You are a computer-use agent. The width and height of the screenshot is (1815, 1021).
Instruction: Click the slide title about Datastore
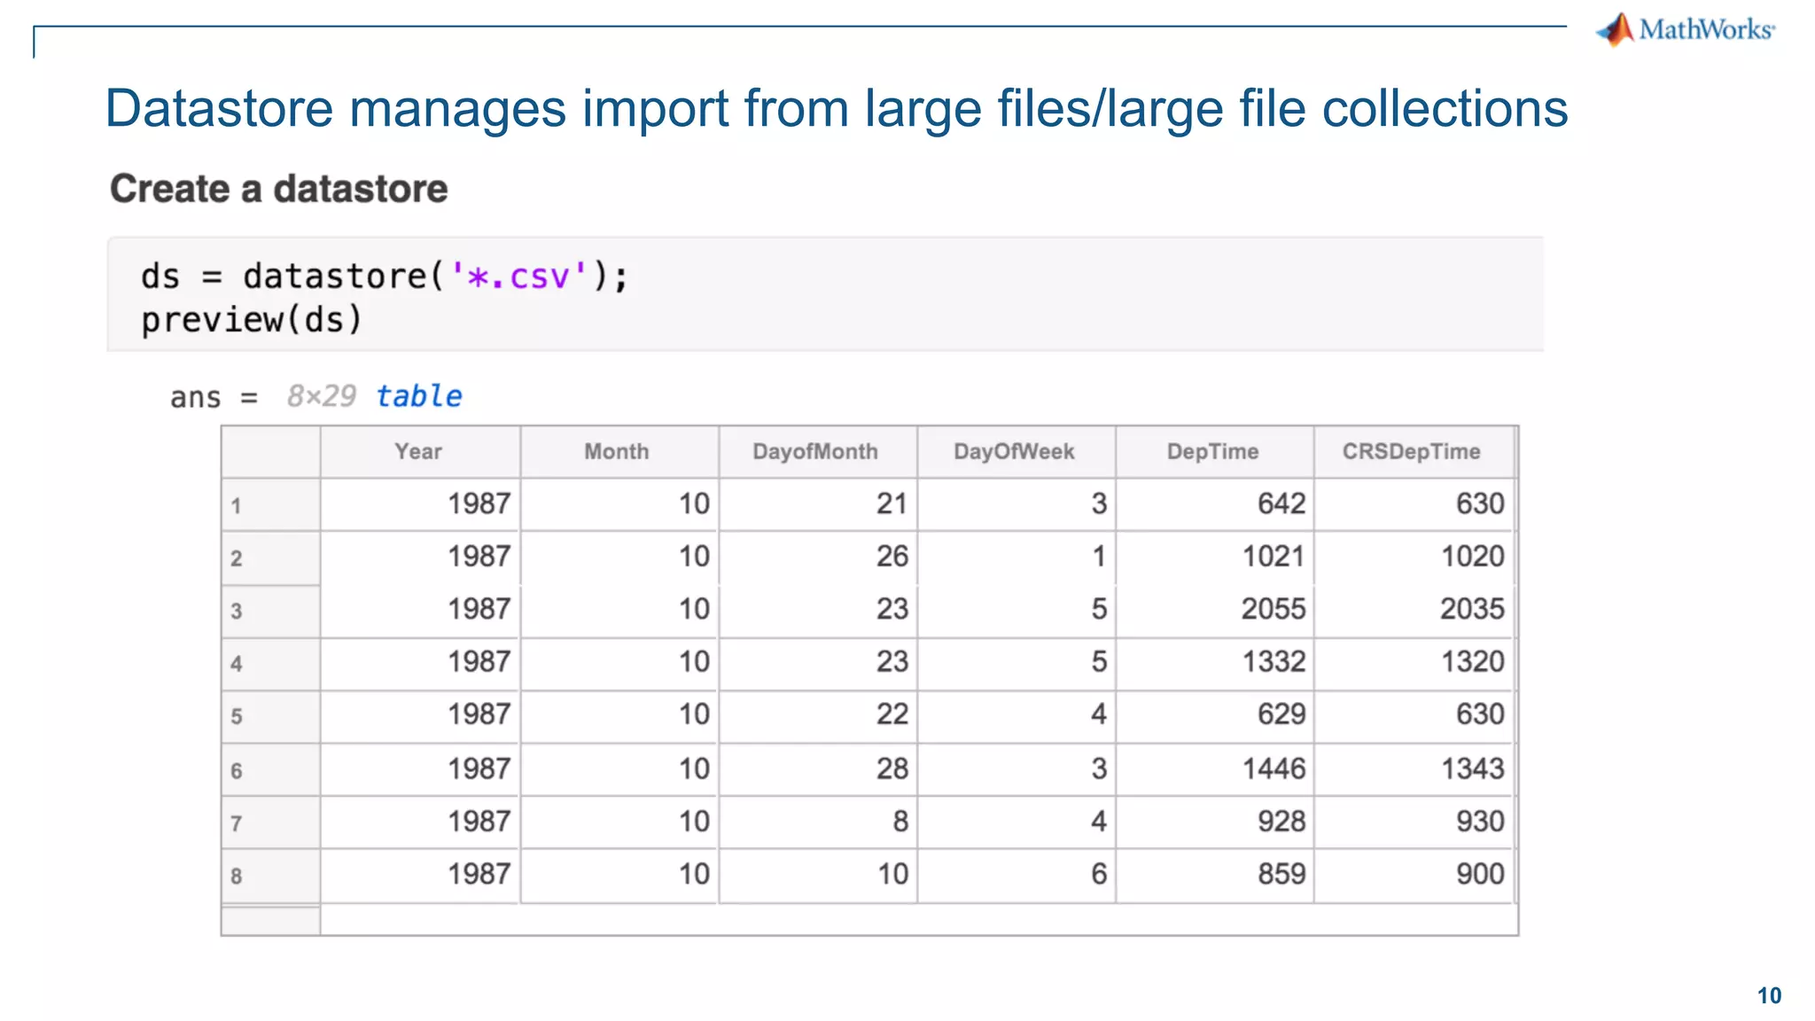(837, 108)
